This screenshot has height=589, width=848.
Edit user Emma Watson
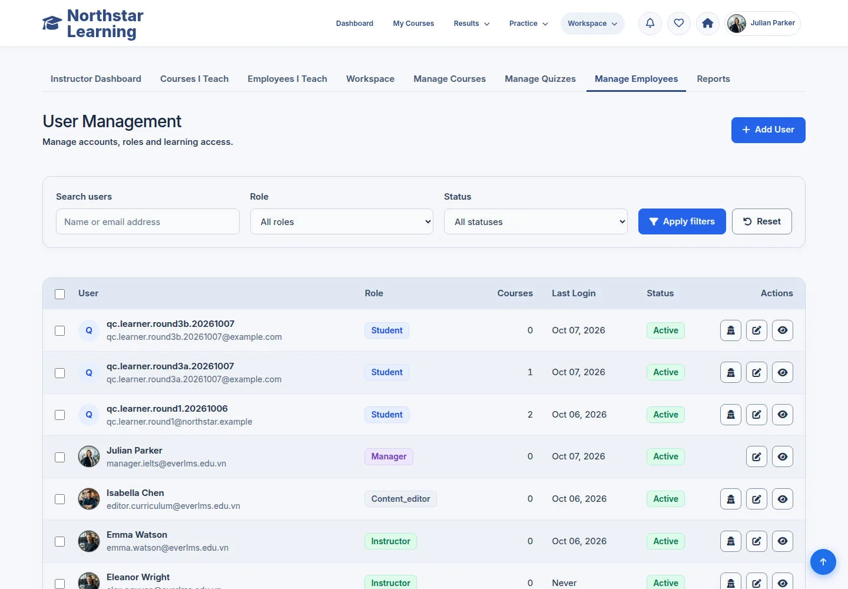[757, 541]
